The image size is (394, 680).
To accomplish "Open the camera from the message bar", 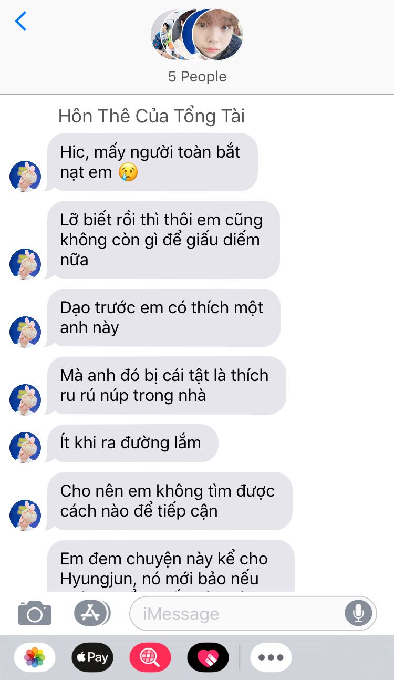I will pos(35,613).
